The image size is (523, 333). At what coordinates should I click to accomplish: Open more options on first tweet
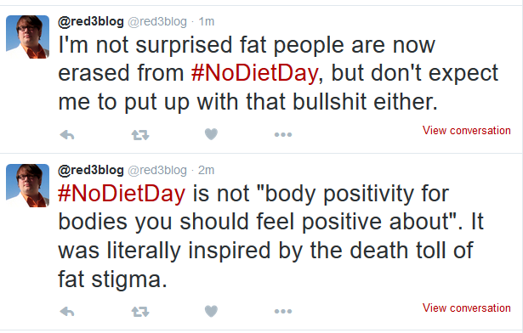pos(283,135)
